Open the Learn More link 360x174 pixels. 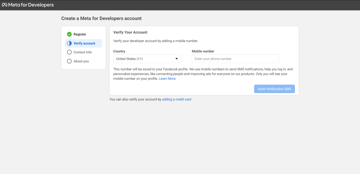pyautogui.click(x=167, y=79)
